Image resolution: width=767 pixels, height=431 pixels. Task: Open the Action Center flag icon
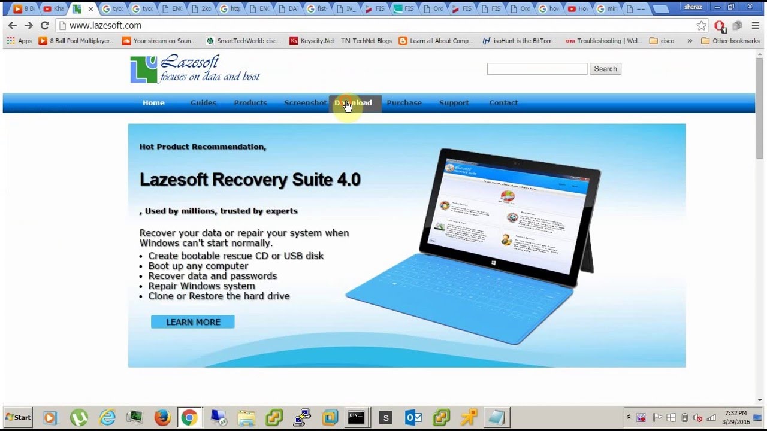(657, 418)
